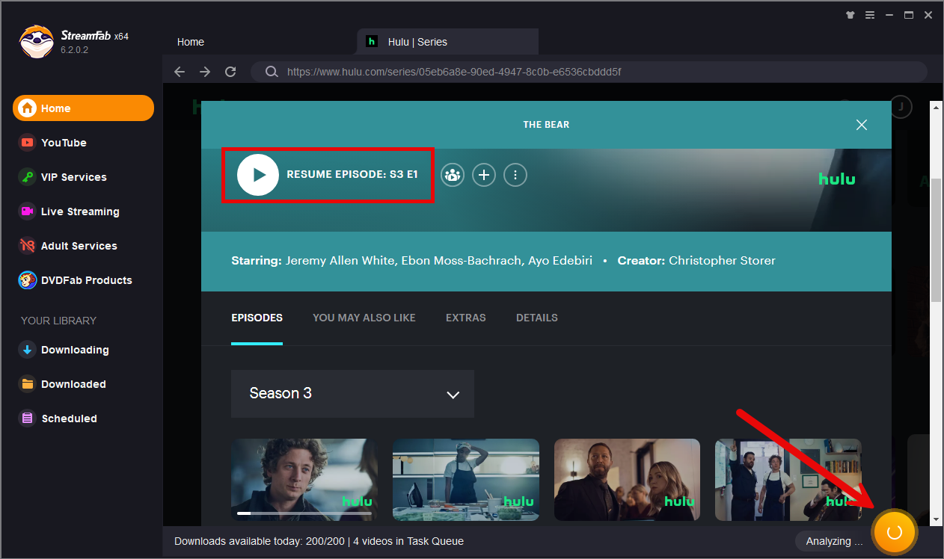Expand the Season 3 dropdown

(352, 394)
